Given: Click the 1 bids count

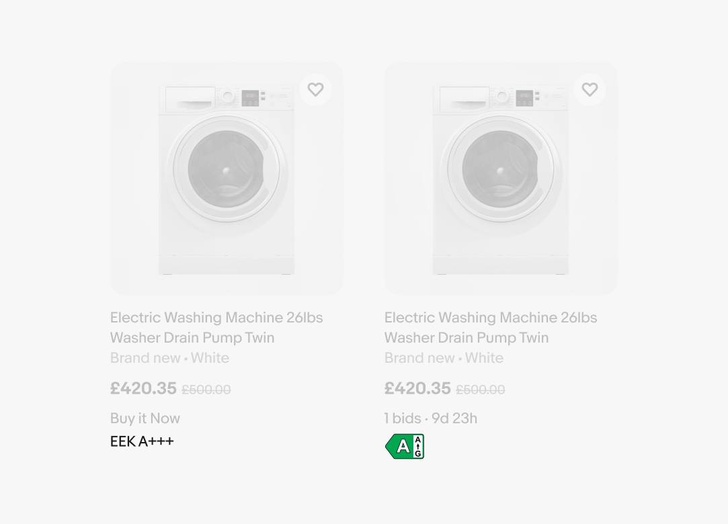Looking at the screenshot, I should (403, 419).
